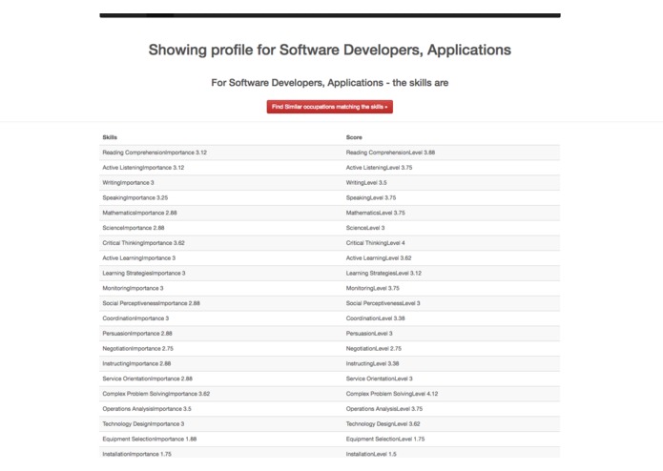
Task: Select MathematicsImportance 2.88 cell
Action: coord(139,213)
